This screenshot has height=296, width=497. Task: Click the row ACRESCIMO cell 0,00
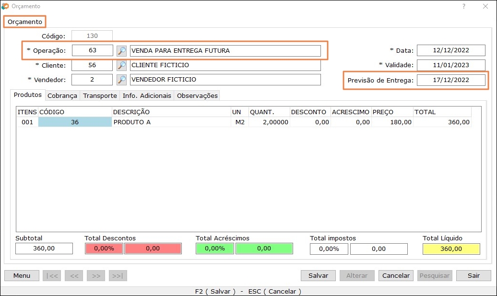pos(351,122)
